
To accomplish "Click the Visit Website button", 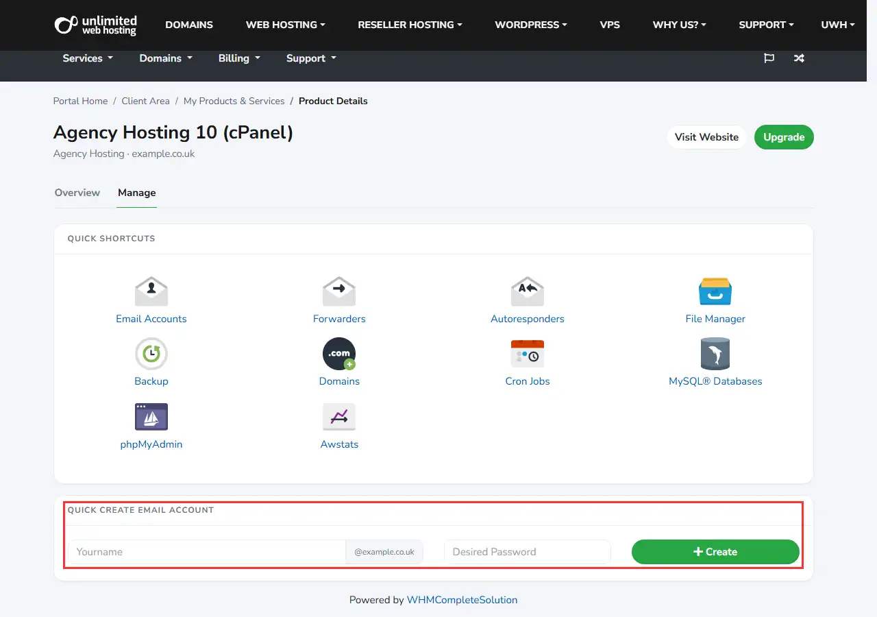I will coord(706,137).
